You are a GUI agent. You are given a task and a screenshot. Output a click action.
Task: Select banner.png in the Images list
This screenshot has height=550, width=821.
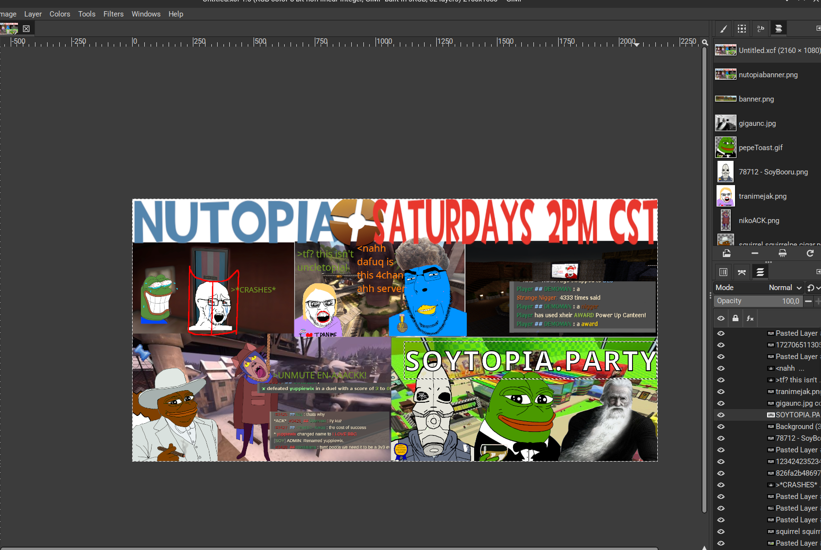(768, 99)
